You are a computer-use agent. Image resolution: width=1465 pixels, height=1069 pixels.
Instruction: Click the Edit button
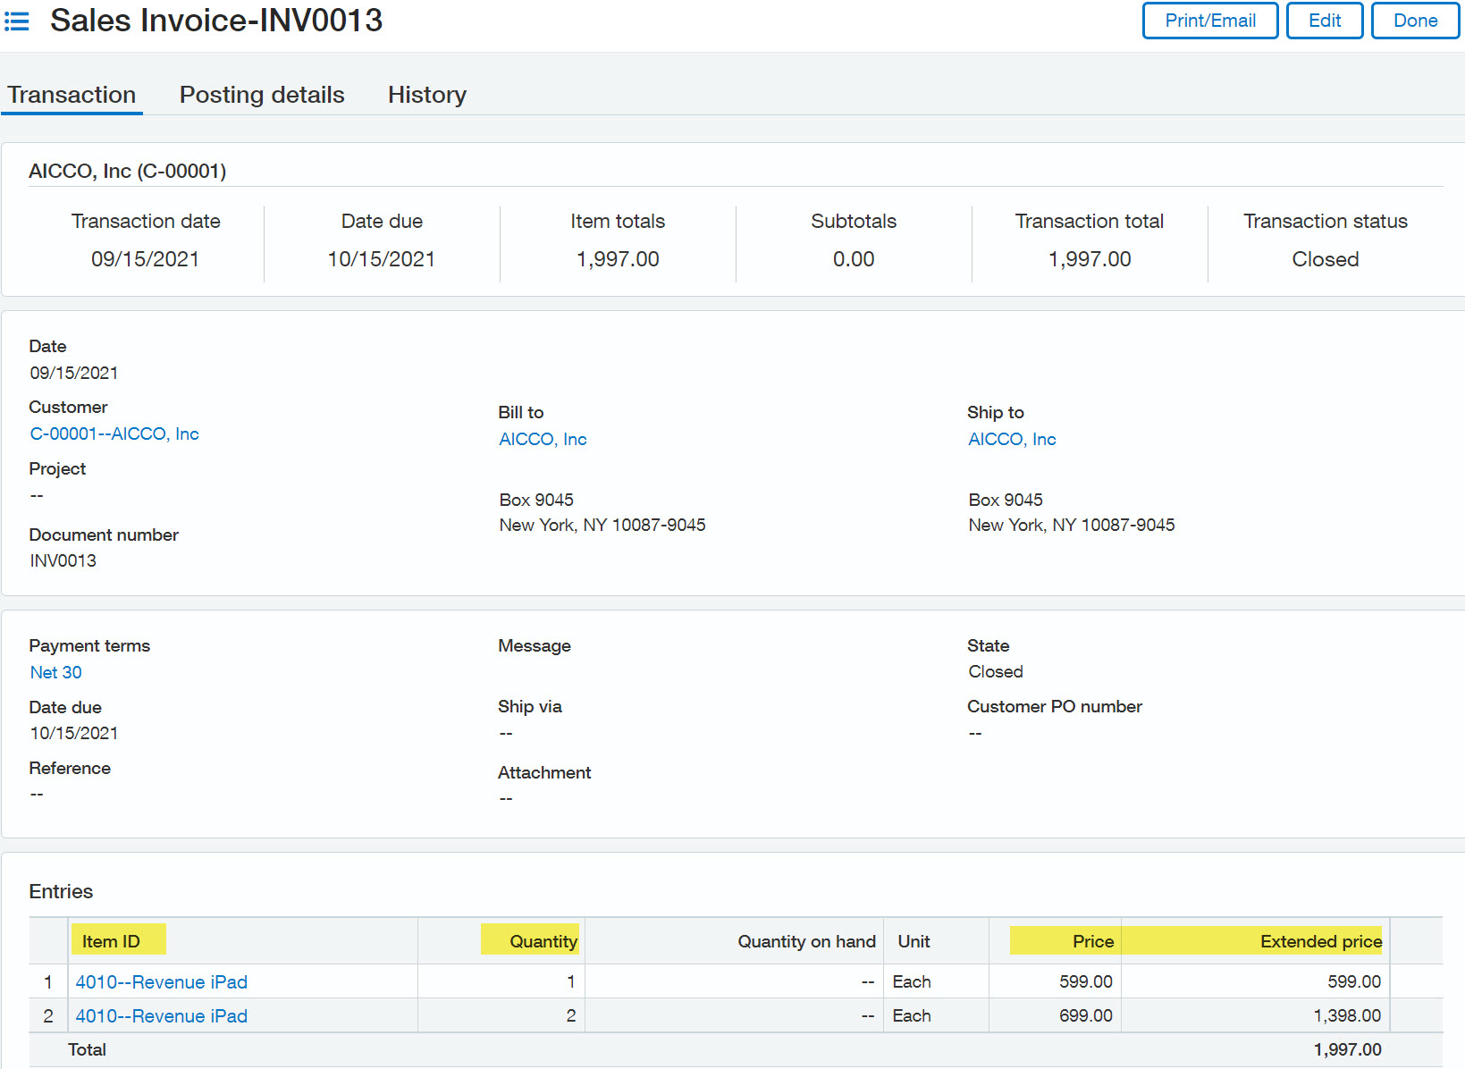tap(1324, 21)
